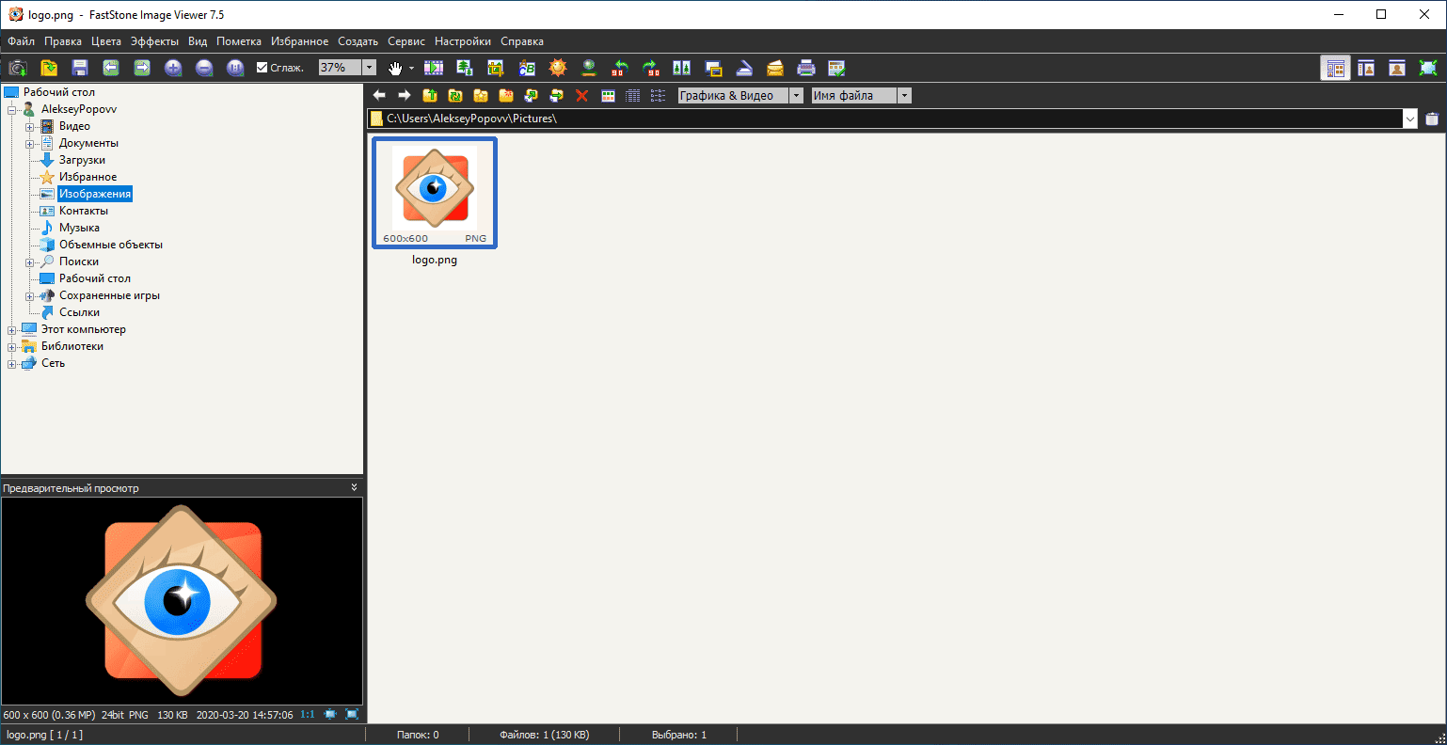Viewport: 1447px width, 745px height.
Task: Select layout with folder tree and preview
Action: coord(1366,68)
